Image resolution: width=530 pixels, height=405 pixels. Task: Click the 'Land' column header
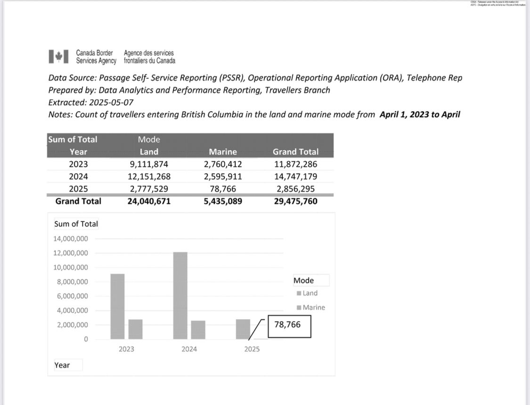tap(149, 152)
